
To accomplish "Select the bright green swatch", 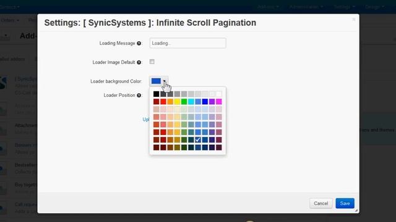I will 184,101.
